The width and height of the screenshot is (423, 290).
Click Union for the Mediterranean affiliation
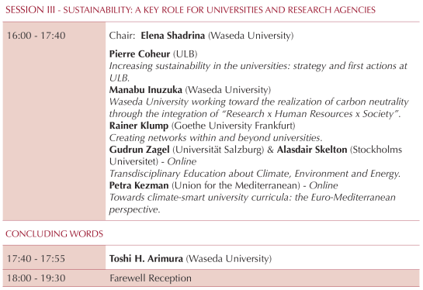[x=236, y=185]
